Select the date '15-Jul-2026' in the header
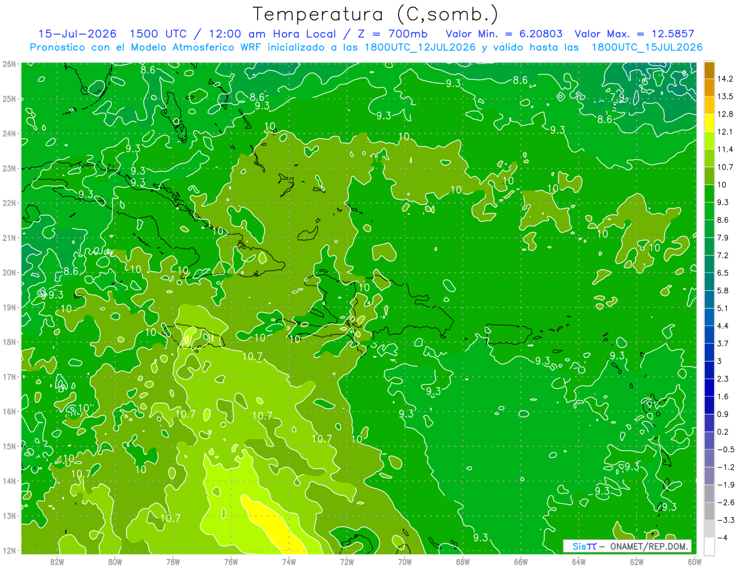This screenshot has width=738, height=570. click(79, 34)
